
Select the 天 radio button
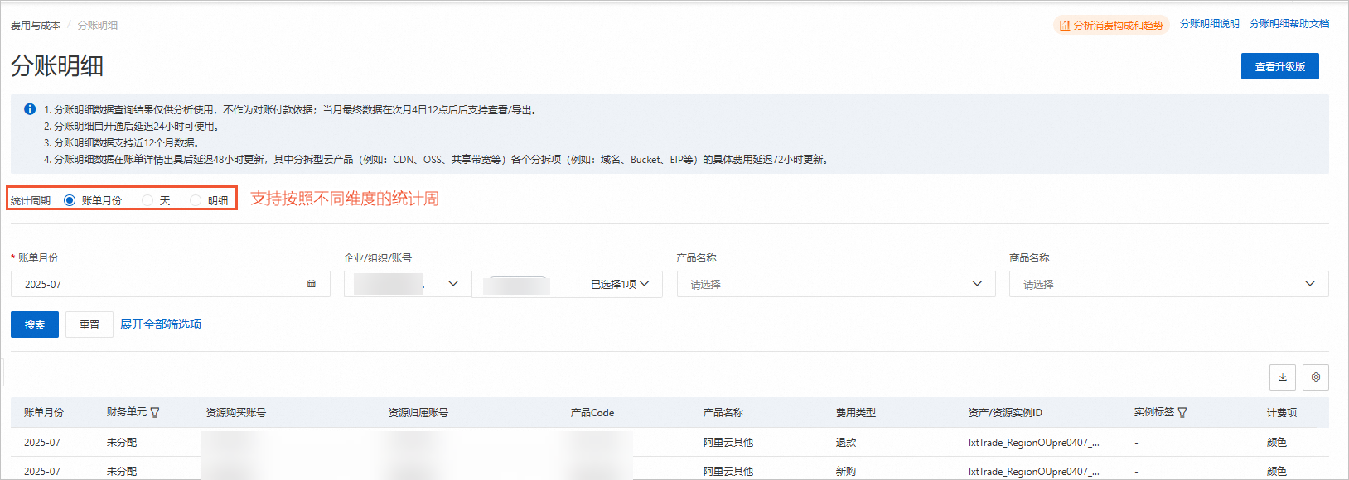tap(147, 200)
